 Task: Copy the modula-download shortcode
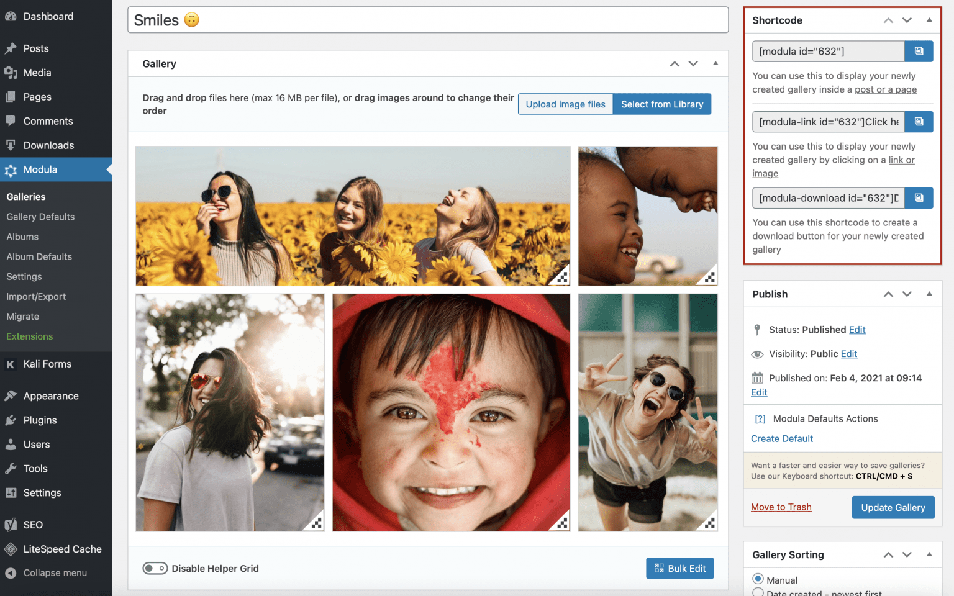pyautogui.click(x=919, y=198)
